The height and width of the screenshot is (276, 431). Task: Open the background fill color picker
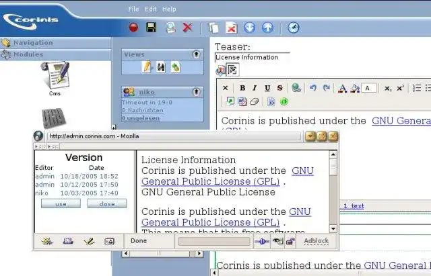point(355,88)
